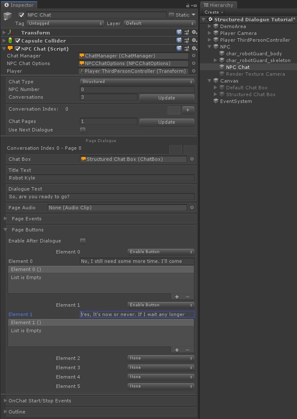Viewport: 297px width, 419px height.
Task: Click the NPC Chat GameObject cube icon
Action: tap(8, 16)
